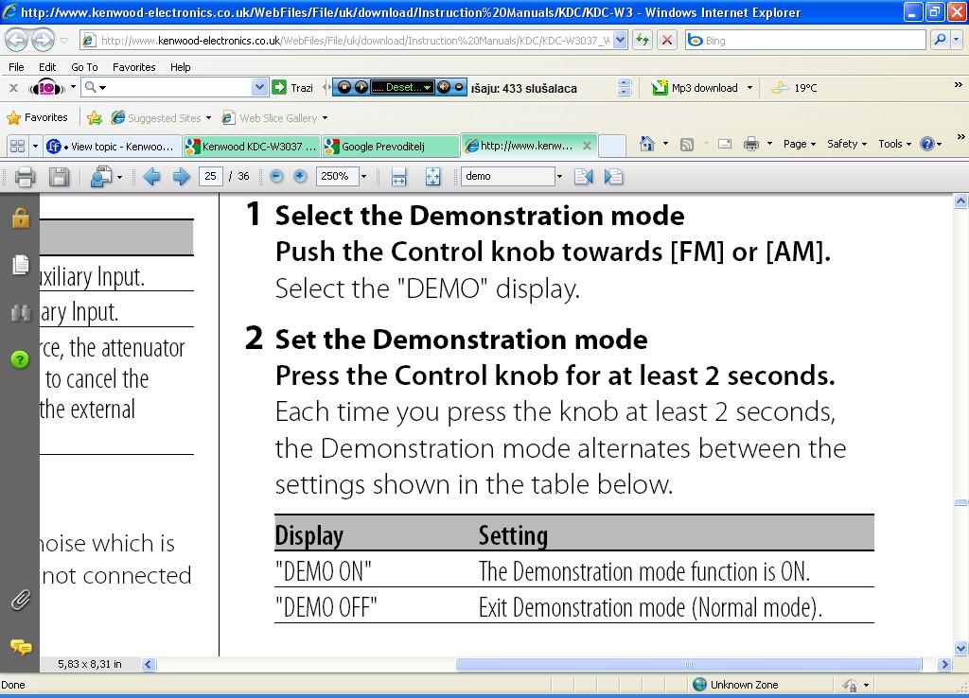Click the zoom in plus button
Viewport: 969px width, 698px height.
click(300, 176)
